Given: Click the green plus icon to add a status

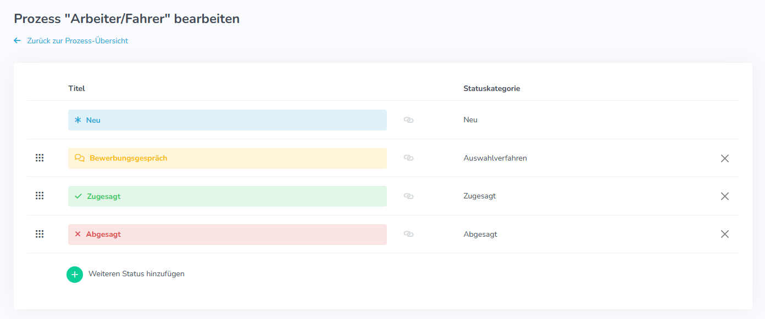Looking at the screenshot, I should (75, 274).
